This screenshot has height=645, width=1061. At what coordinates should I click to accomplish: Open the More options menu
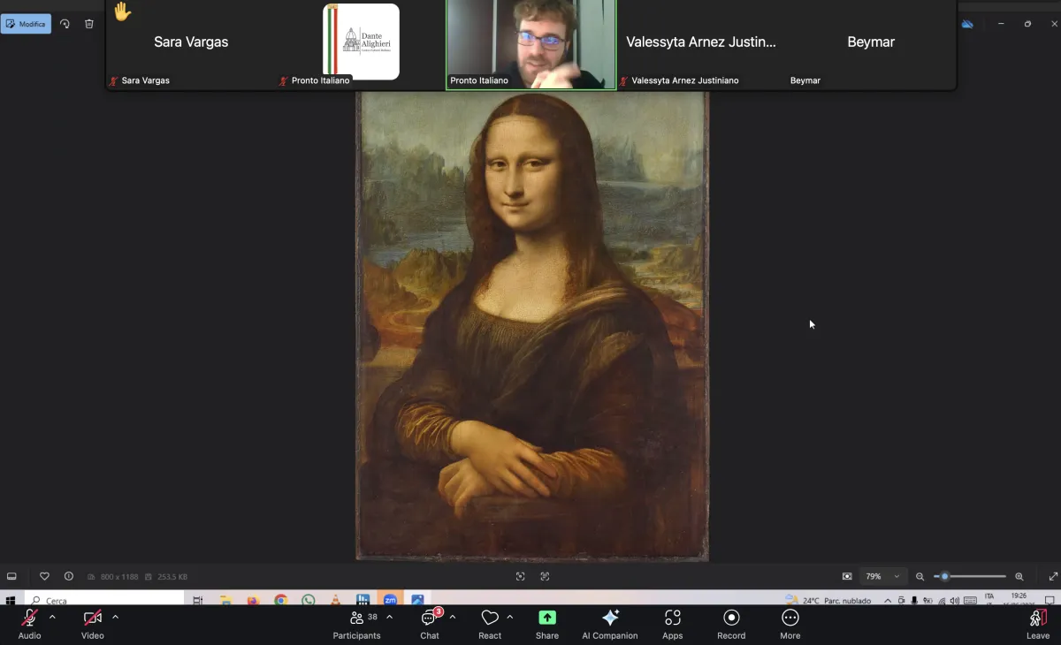790,623
